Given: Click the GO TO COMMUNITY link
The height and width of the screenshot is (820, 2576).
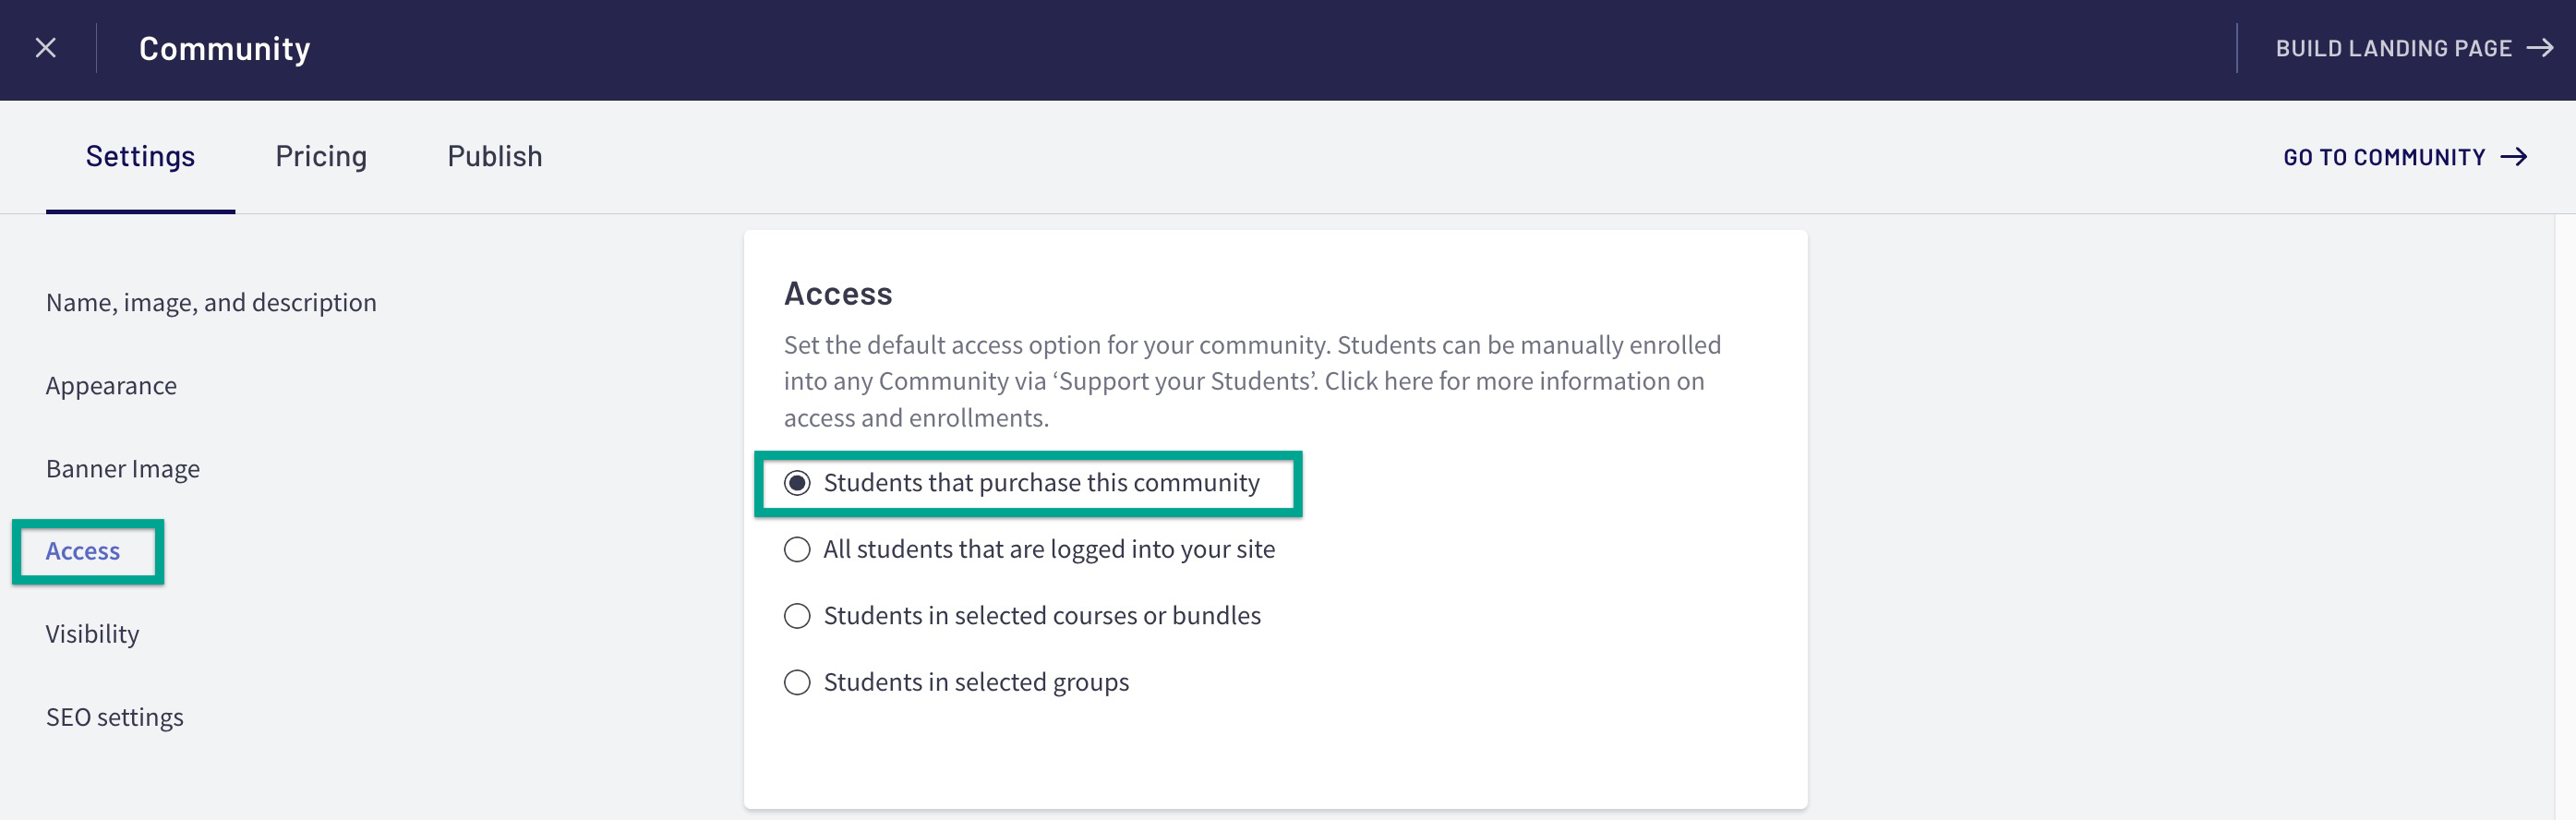Looking at the screenshot, I should (x=2405, y=157).
